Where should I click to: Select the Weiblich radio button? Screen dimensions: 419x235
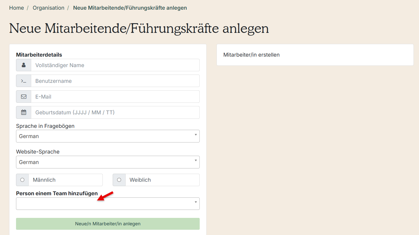click(119, 180)
